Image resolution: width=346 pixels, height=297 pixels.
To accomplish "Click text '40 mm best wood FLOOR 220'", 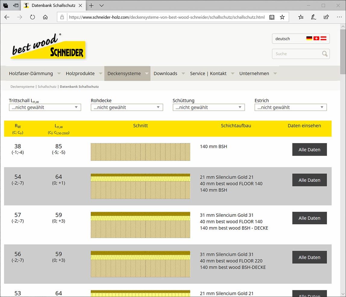I will click(x=231, y=261).
